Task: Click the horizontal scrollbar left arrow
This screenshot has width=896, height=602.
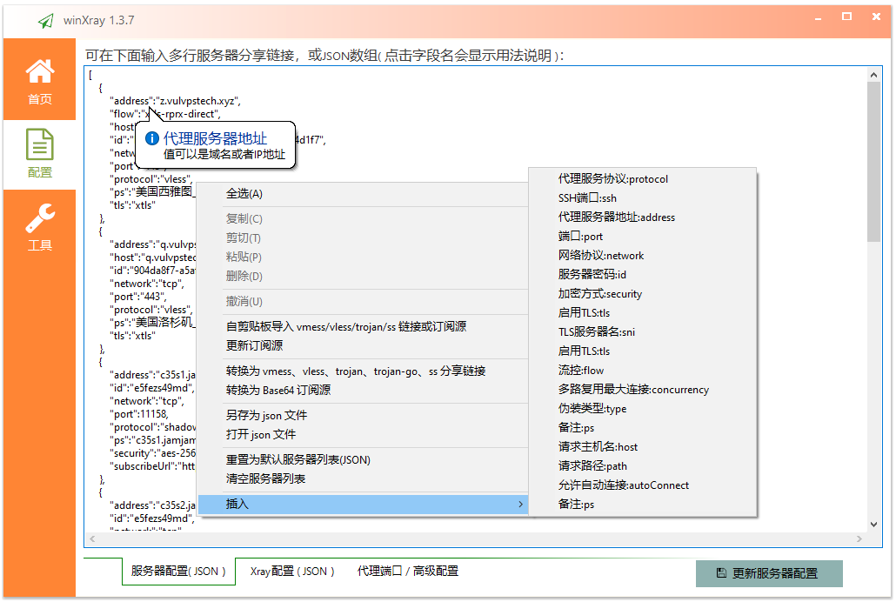Action: click(92, 538)
